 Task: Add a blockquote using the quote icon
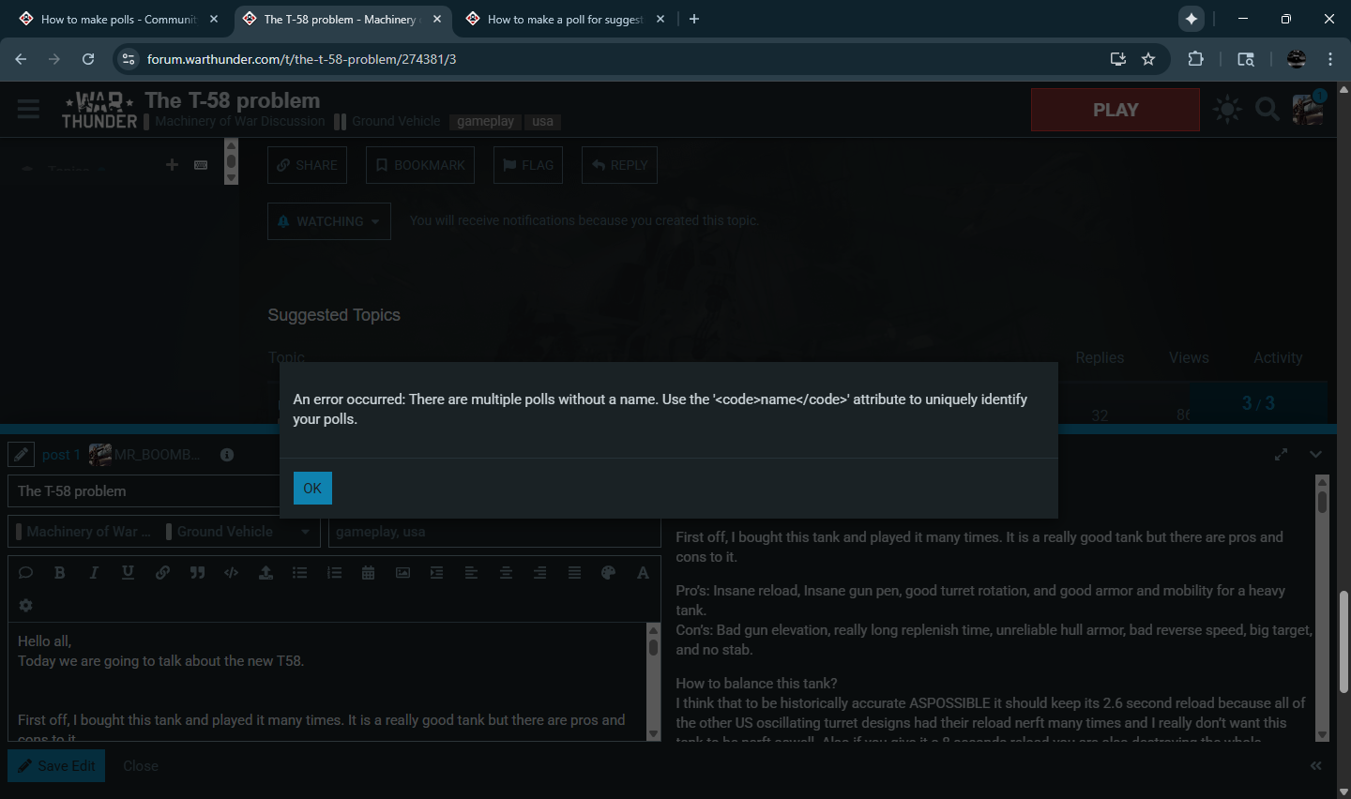pyautogui.click(x=197, y=573)
